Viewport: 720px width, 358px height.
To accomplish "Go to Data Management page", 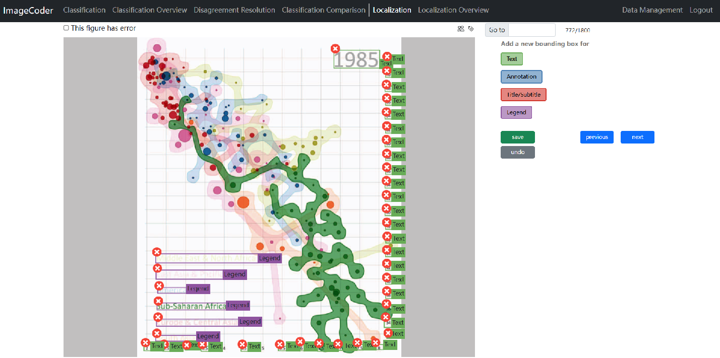I will coord(652,10).
